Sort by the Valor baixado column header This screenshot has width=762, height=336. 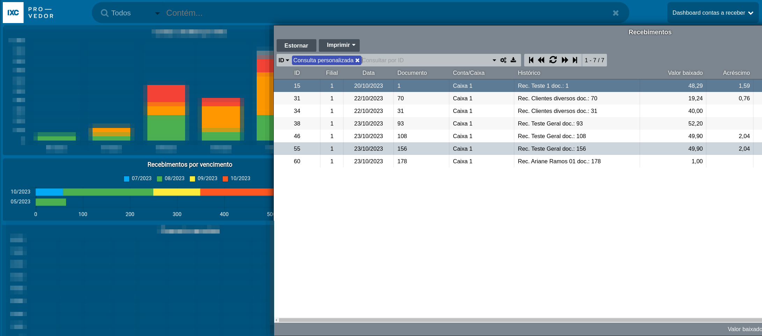pos(685,73)
